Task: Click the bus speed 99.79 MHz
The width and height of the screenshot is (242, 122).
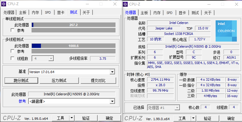Action: coord(160,90)
